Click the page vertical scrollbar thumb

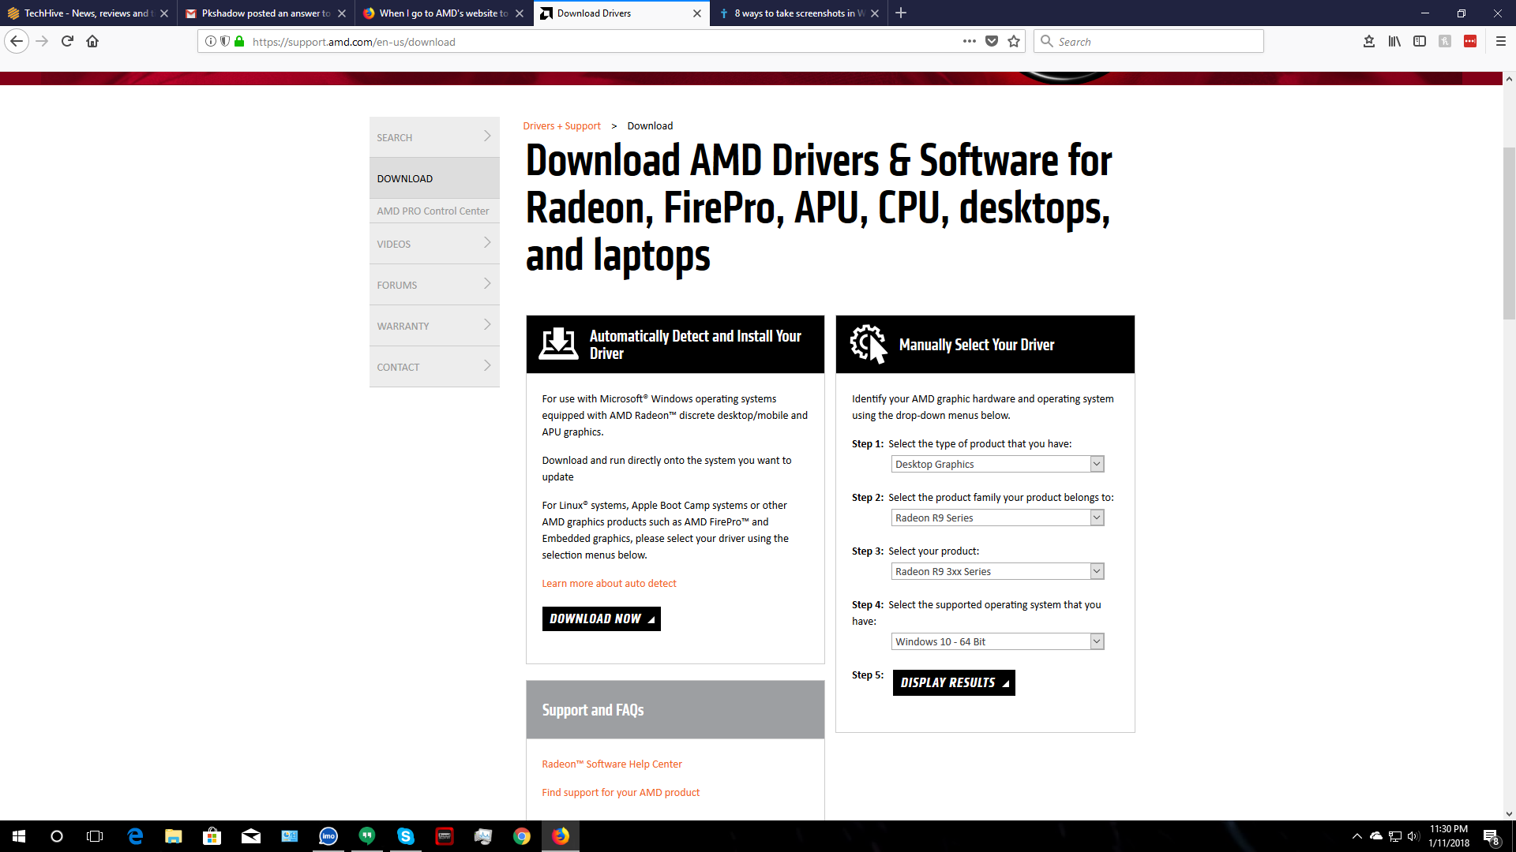point(1509,233)
